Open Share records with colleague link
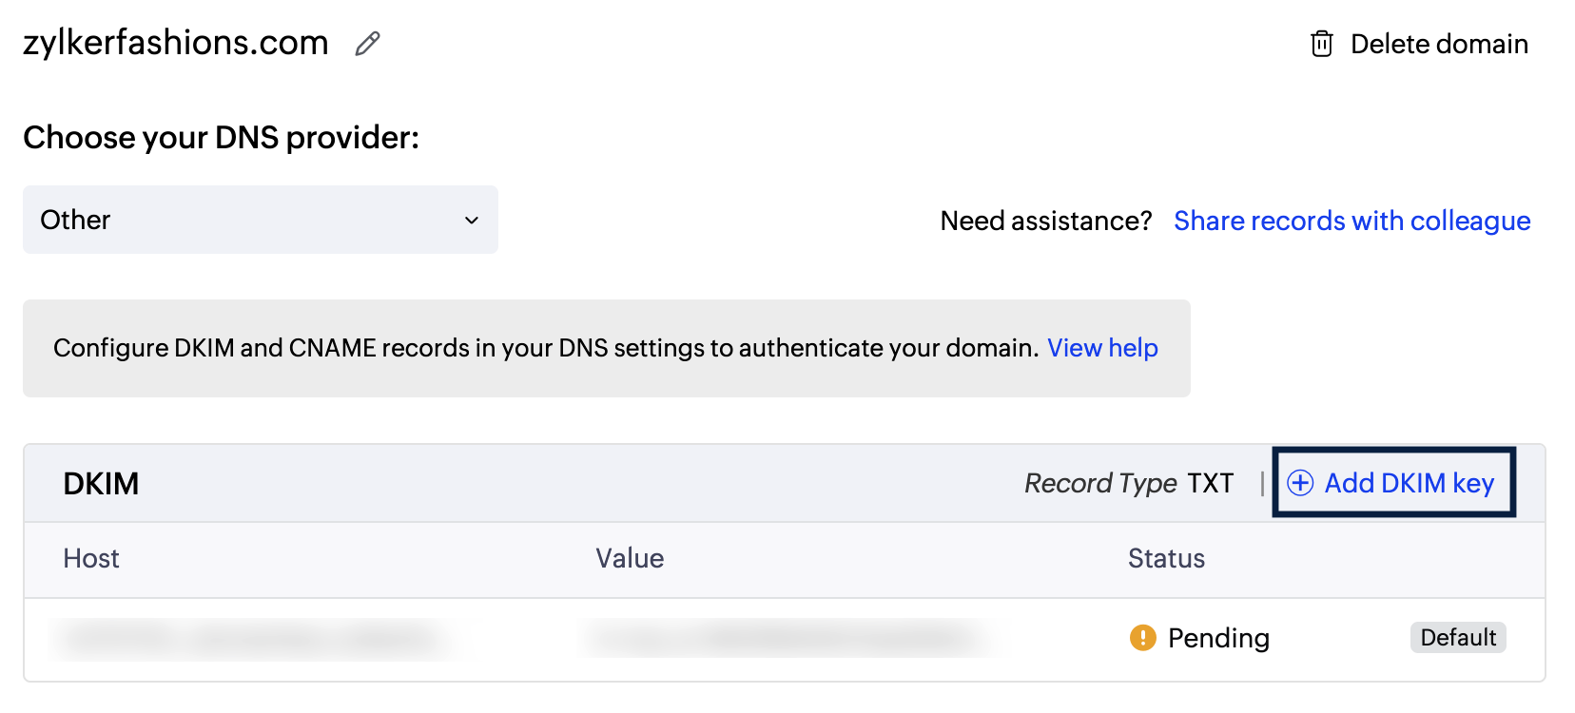The image size is (1575, 713). tap(1351, 221)
